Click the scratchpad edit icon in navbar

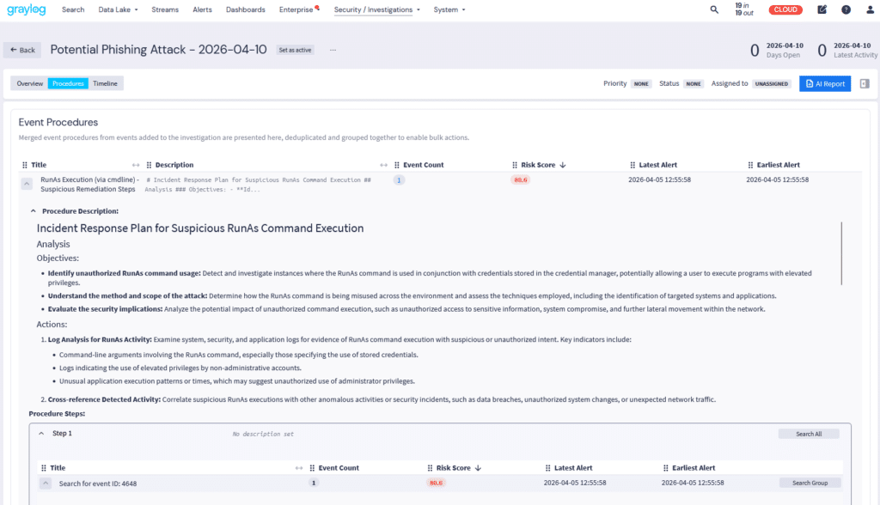coord(822,9)
